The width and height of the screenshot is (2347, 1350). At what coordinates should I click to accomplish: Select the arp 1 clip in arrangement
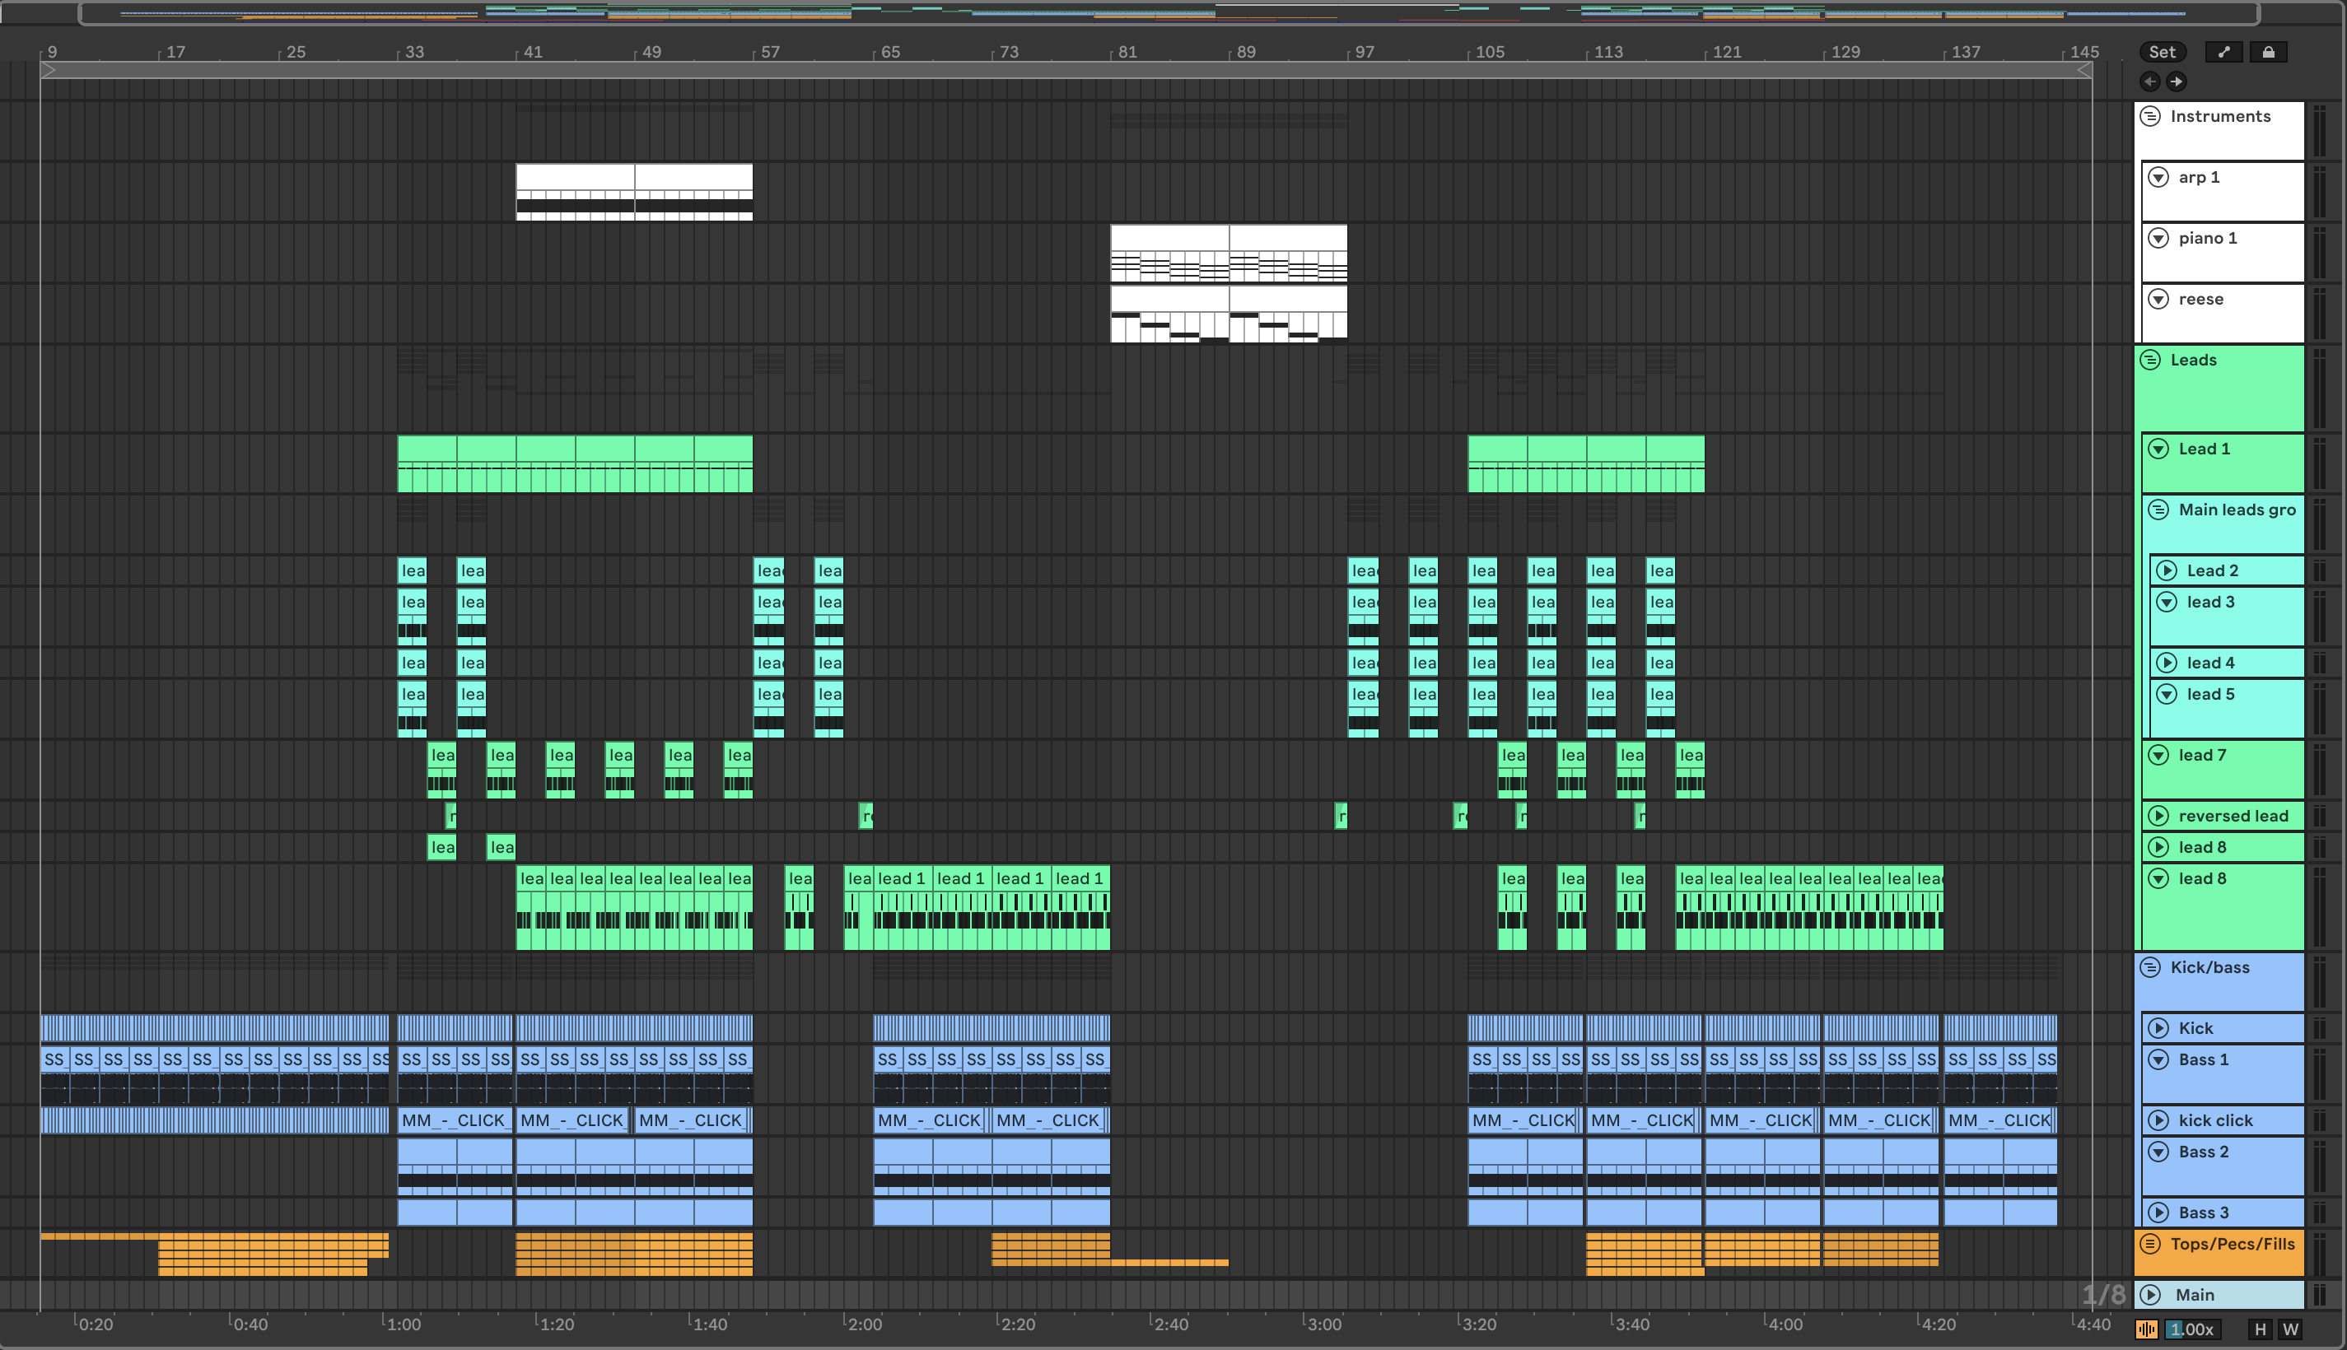pyautogui.click(x=575, y=192)
